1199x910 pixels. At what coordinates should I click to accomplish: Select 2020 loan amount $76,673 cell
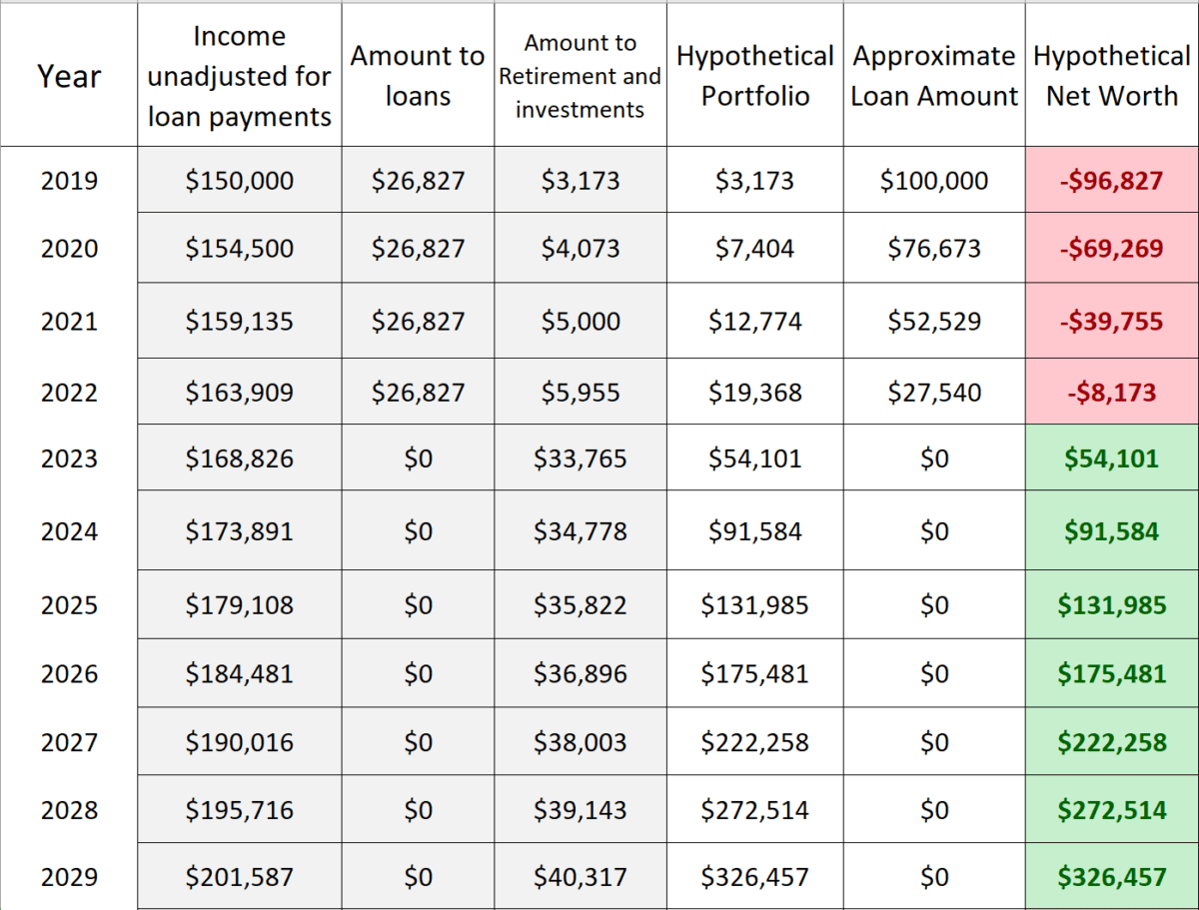pos(934,248)
